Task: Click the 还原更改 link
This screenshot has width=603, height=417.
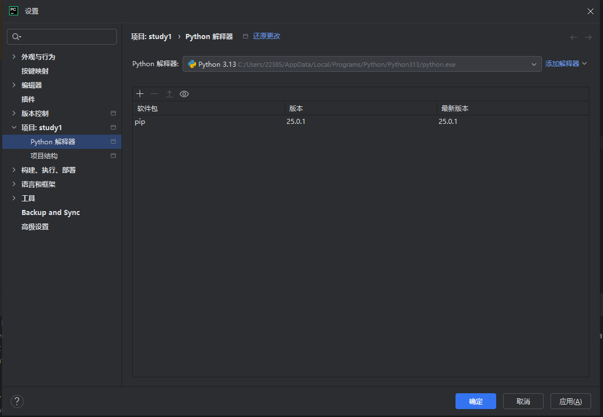Action: [x=267, y=36]
